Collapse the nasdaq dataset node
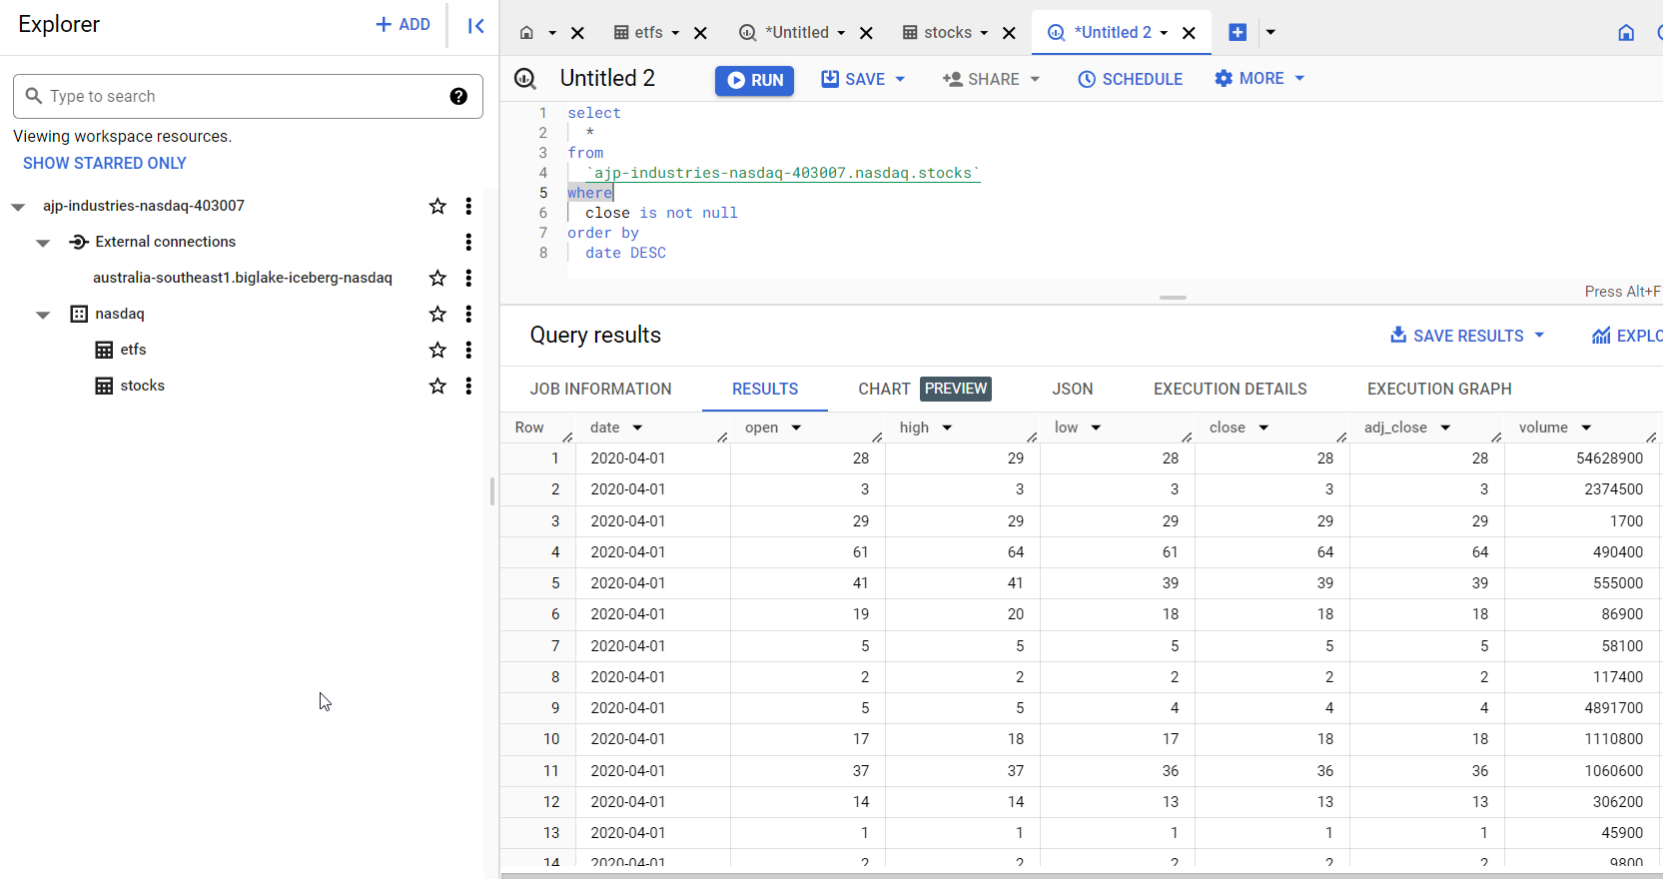The width and height of the screenshot is (1663, 879). (43, 315)
